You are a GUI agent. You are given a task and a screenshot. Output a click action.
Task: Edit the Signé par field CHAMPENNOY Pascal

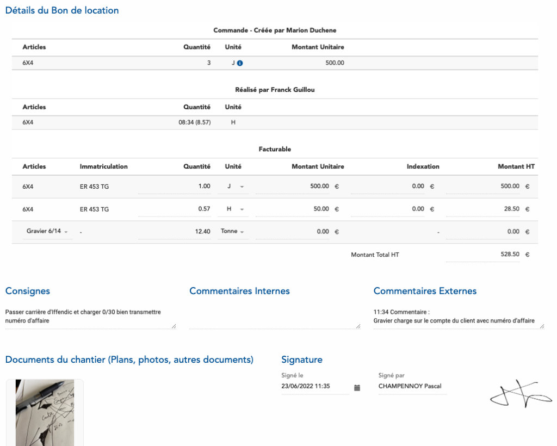tap(411, 387)
